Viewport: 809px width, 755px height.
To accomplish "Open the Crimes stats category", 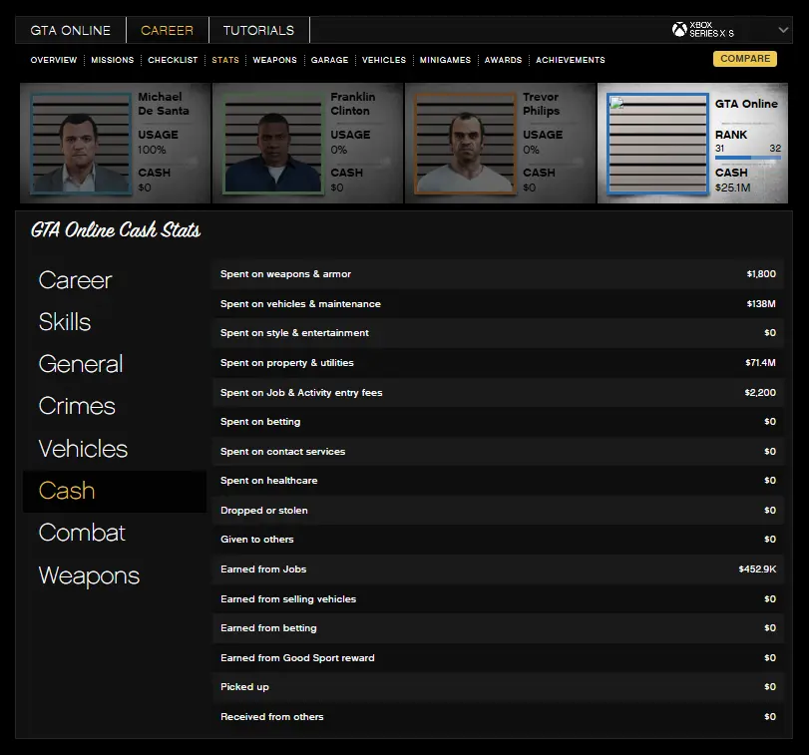I will pyautogui.click(x=77, y=406).
